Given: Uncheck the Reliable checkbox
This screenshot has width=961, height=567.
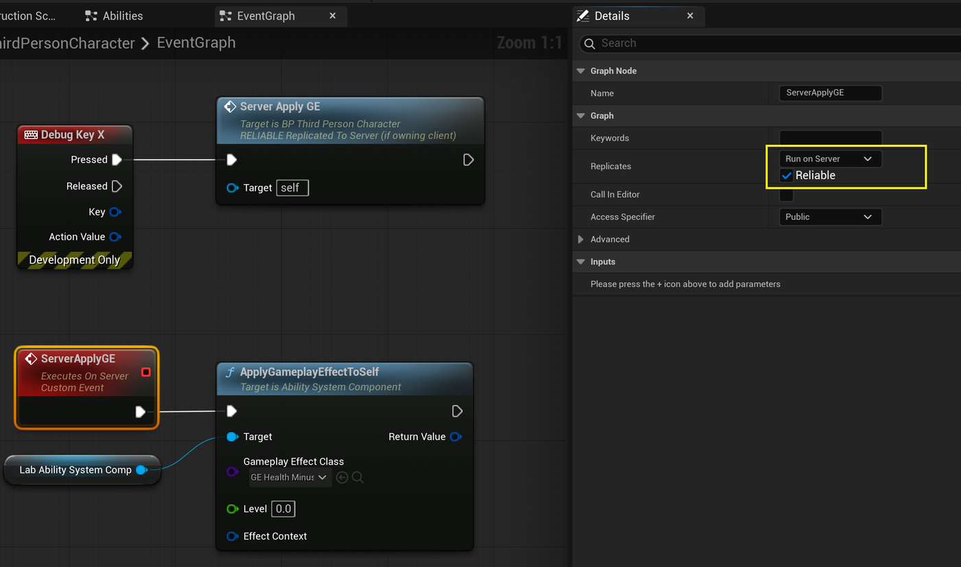Looking at the screenshot, I should pos(787,176).
